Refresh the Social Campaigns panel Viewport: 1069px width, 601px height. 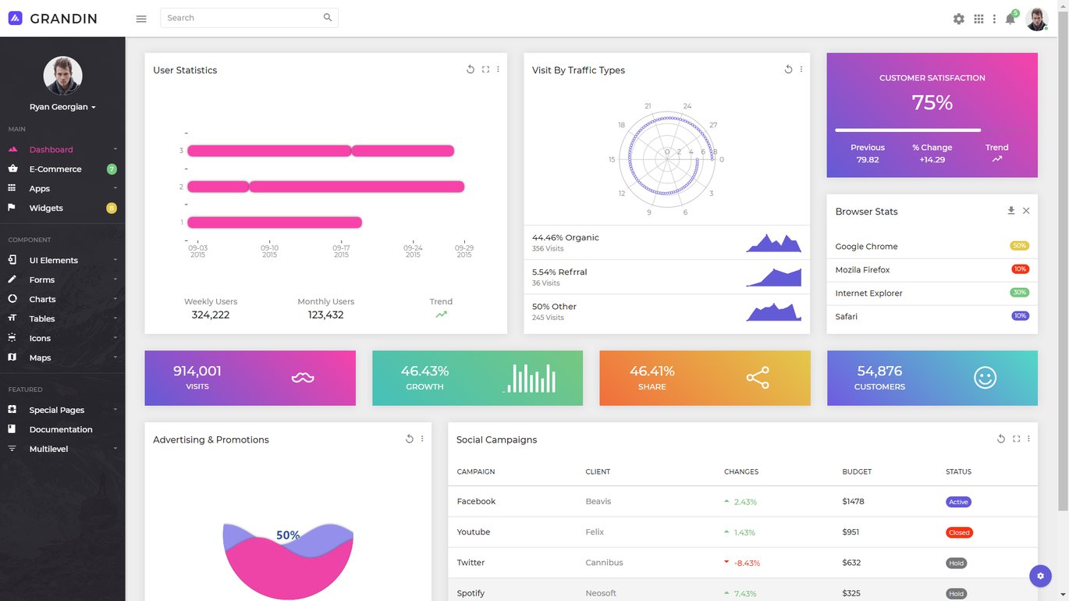point(1001,439)
